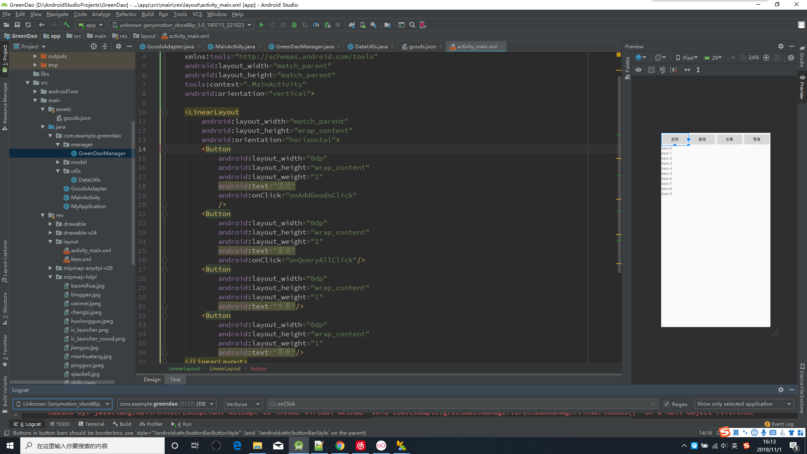Viewport: 807px width, 454px height.
Task: Open the VCS menu
Action: (x=197, y=14)
